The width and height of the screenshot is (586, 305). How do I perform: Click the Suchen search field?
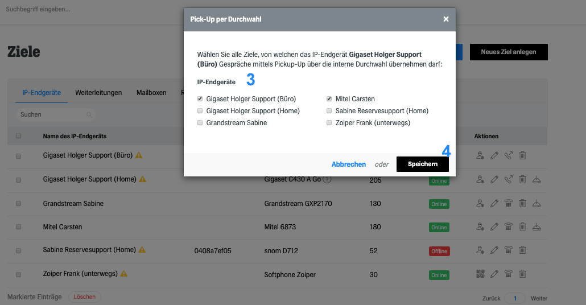tap(56, 114)
